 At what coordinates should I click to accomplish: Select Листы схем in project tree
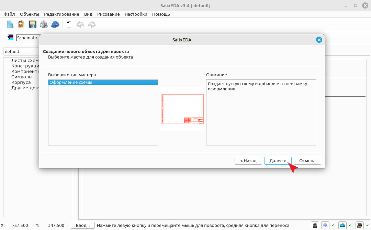(x=25, y=60)
